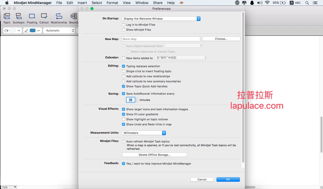The image size is (323, 189).
Task: Click the battery status icon
Action: [x=283, y=3]
